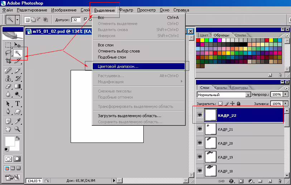Image resolution: width=291 pixels, height=185 pixels.
Task: Toggle lock position for layer
Action: [232, 104]
